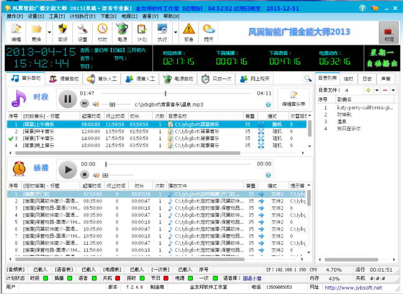Viewport: 403px width, 294px height.
Task: Stop playback in the 插播 player
Action: pyautogui.click(x=85, y=174)
